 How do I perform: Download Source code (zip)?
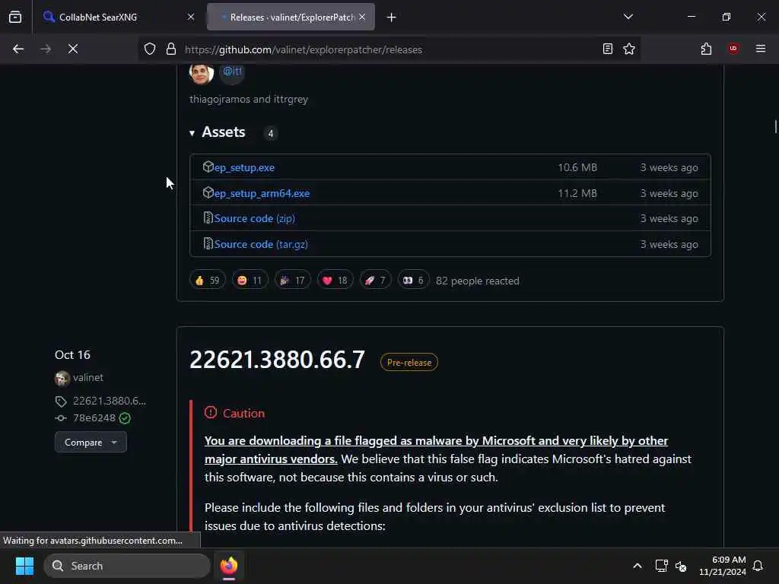(x=254, y=218)
